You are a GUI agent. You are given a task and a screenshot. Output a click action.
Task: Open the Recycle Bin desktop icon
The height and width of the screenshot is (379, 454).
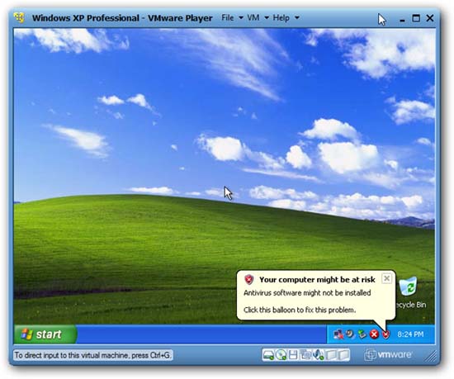(x=410, y=292)
